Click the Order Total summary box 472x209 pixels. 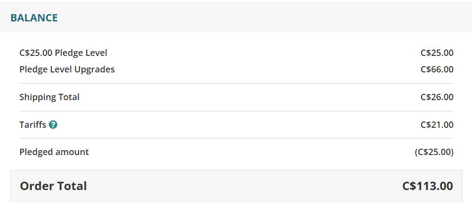pyautogui.click(x=236, y=186)
